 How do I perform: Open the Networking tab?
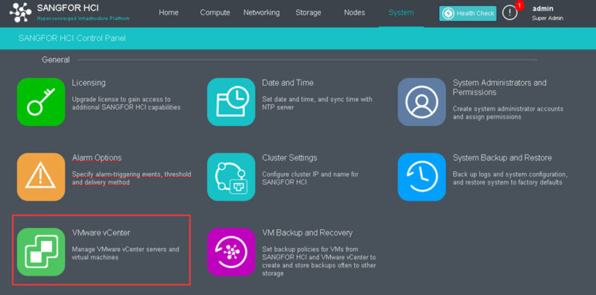[x=261, y=13]
